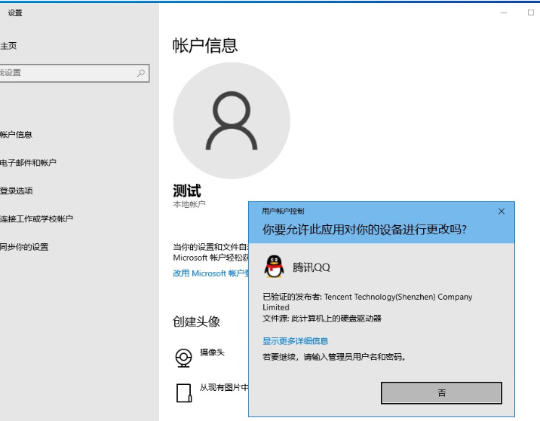Maximize the 设置 window
540x421 pixels.
[531, 13]
